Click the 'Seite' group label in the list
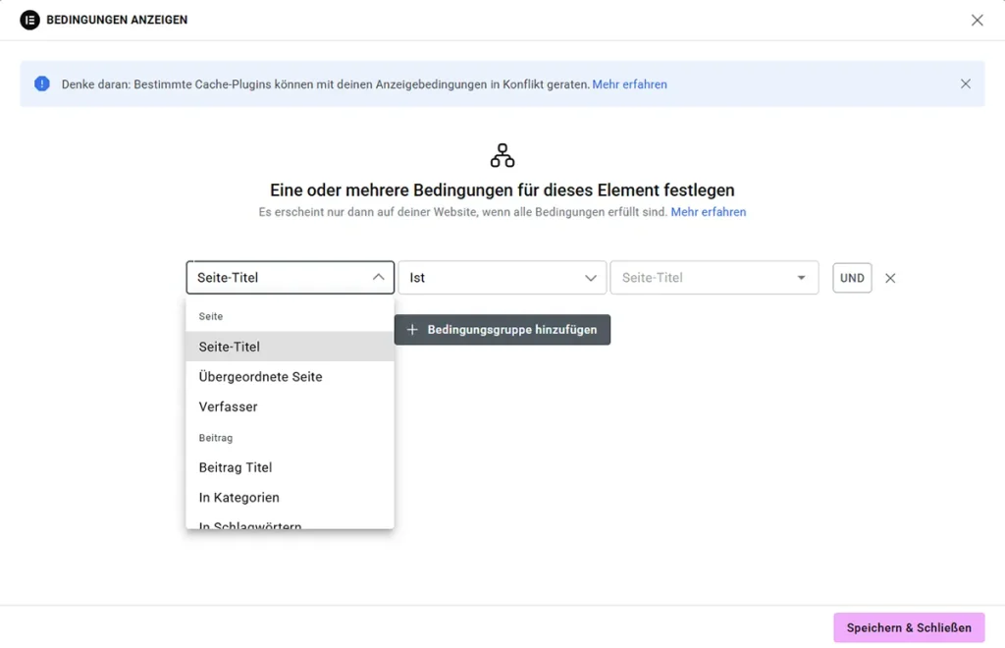The height and width of the screenshot is (648, 1005). [x=211, y=316]
